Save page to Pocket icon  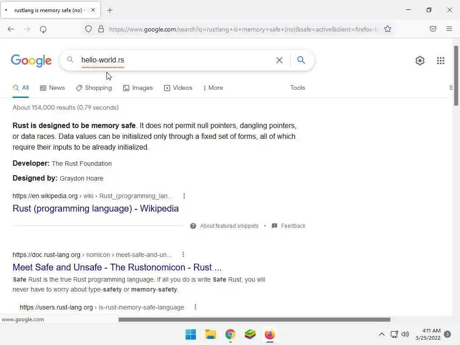point(433,29)
